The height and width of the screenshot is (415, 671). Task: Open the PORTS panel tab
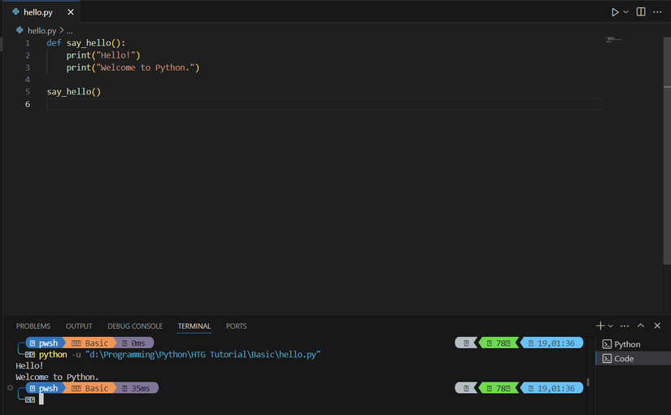coord(236,326)
